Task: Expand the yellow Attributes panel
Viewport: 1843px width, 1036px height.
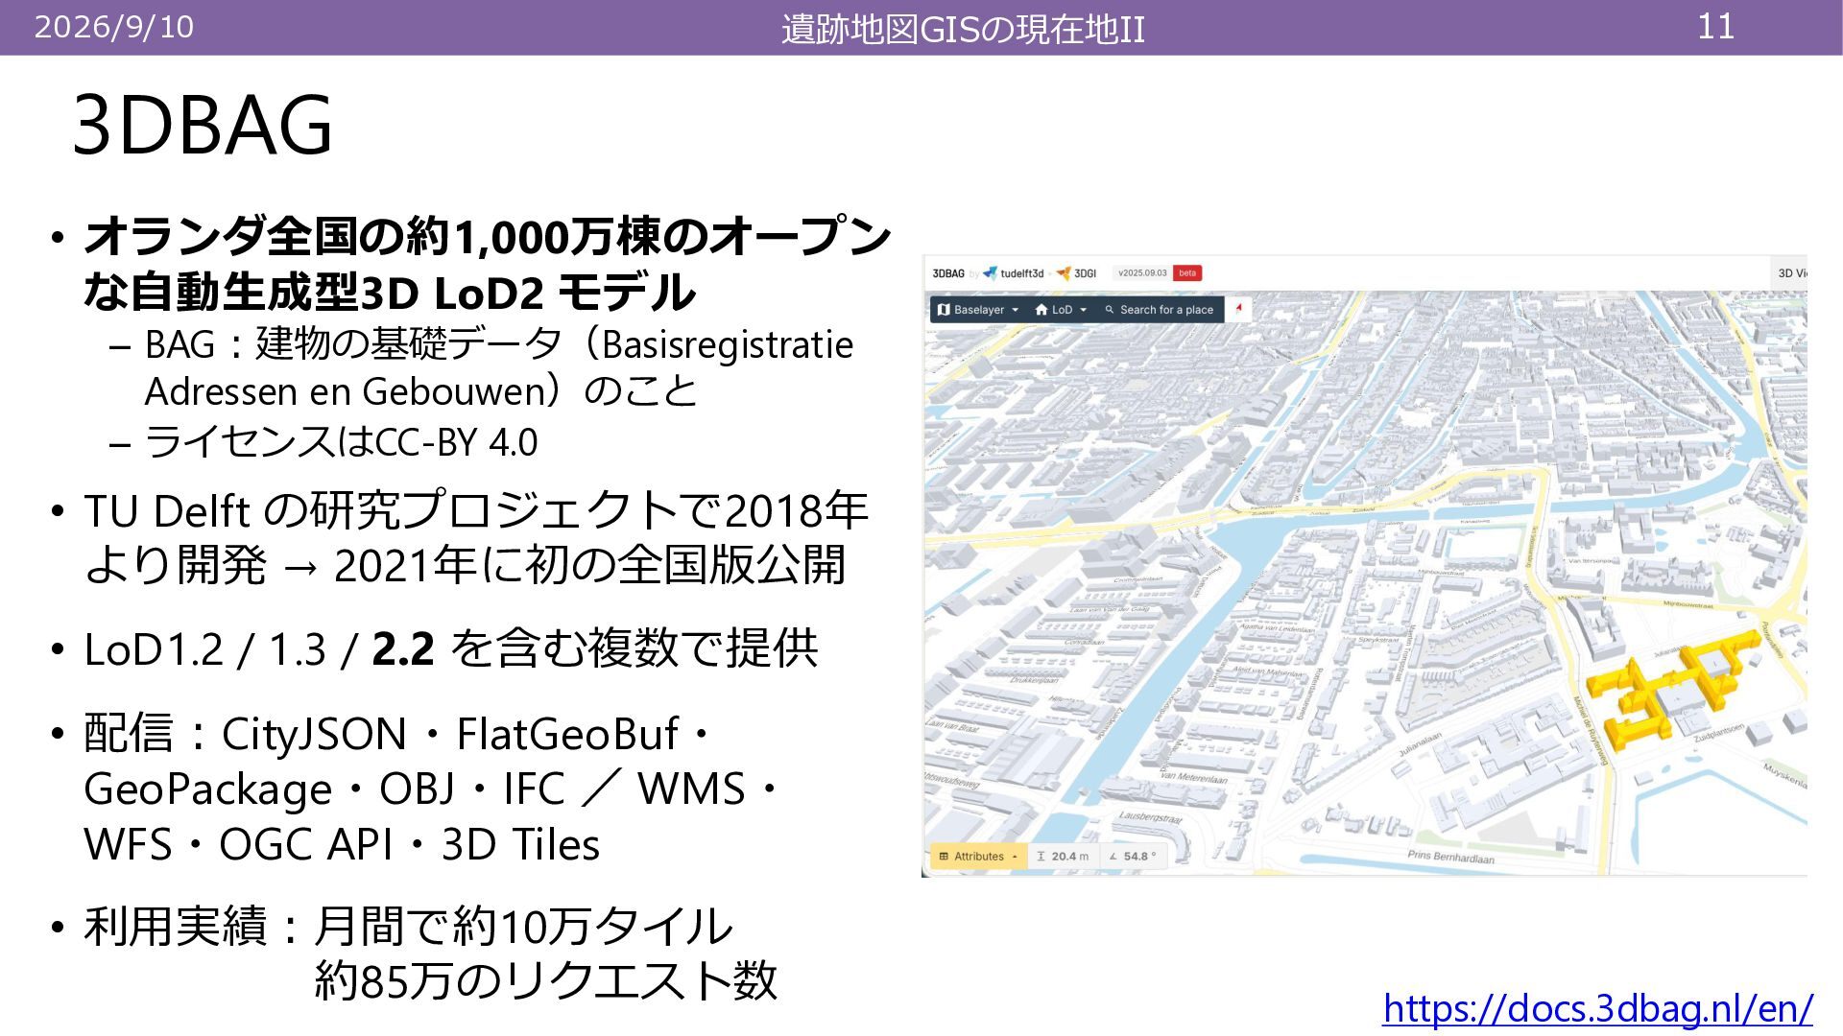Action: [x=979, y=856]
